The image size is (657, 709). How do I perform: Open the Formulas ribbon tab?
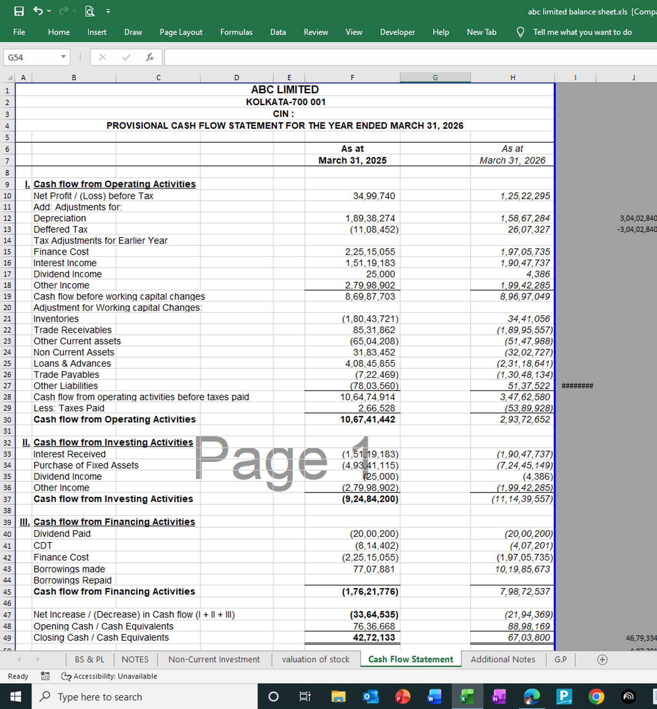(236, 32)
